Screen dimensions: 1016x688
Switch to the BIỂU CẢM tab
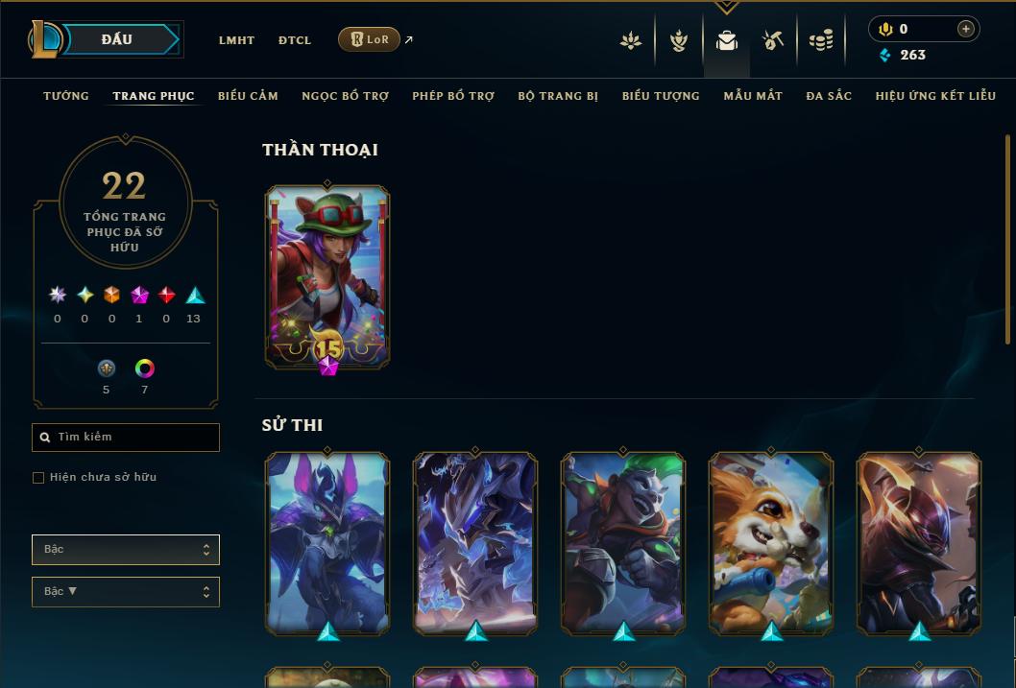pos(248,96)
